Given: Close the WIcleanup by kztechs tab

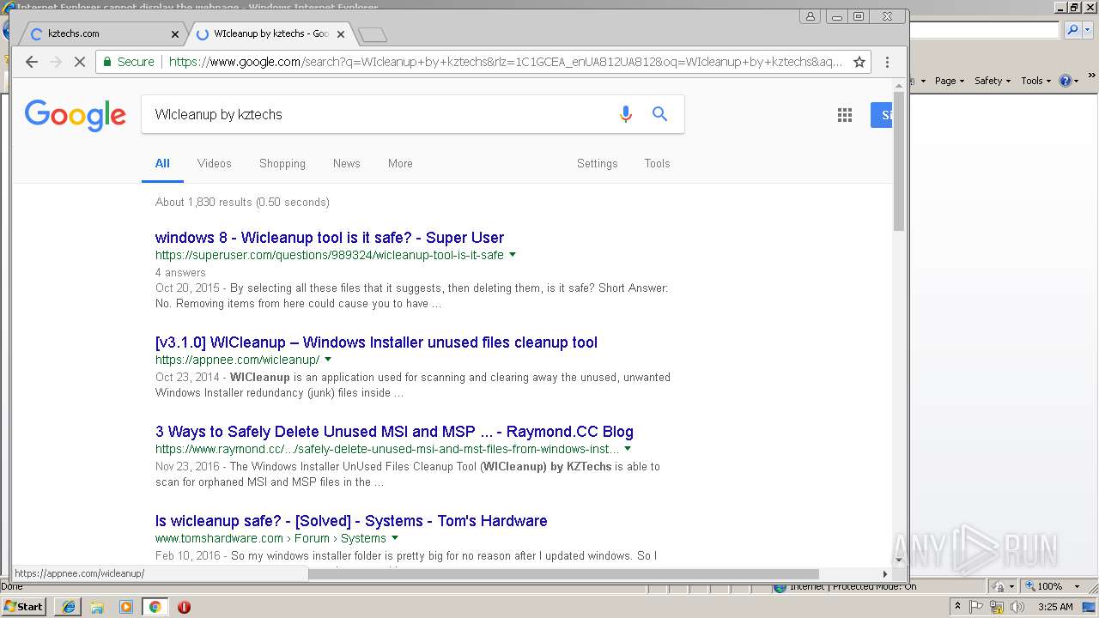Looking at the screenshot, I should tap(341, 34).
